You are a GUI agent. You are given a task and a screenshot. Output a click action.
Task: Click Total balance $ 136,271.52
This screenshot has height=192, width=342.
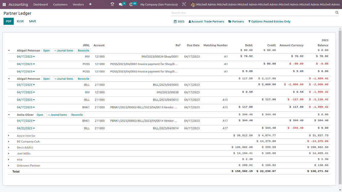318,171
